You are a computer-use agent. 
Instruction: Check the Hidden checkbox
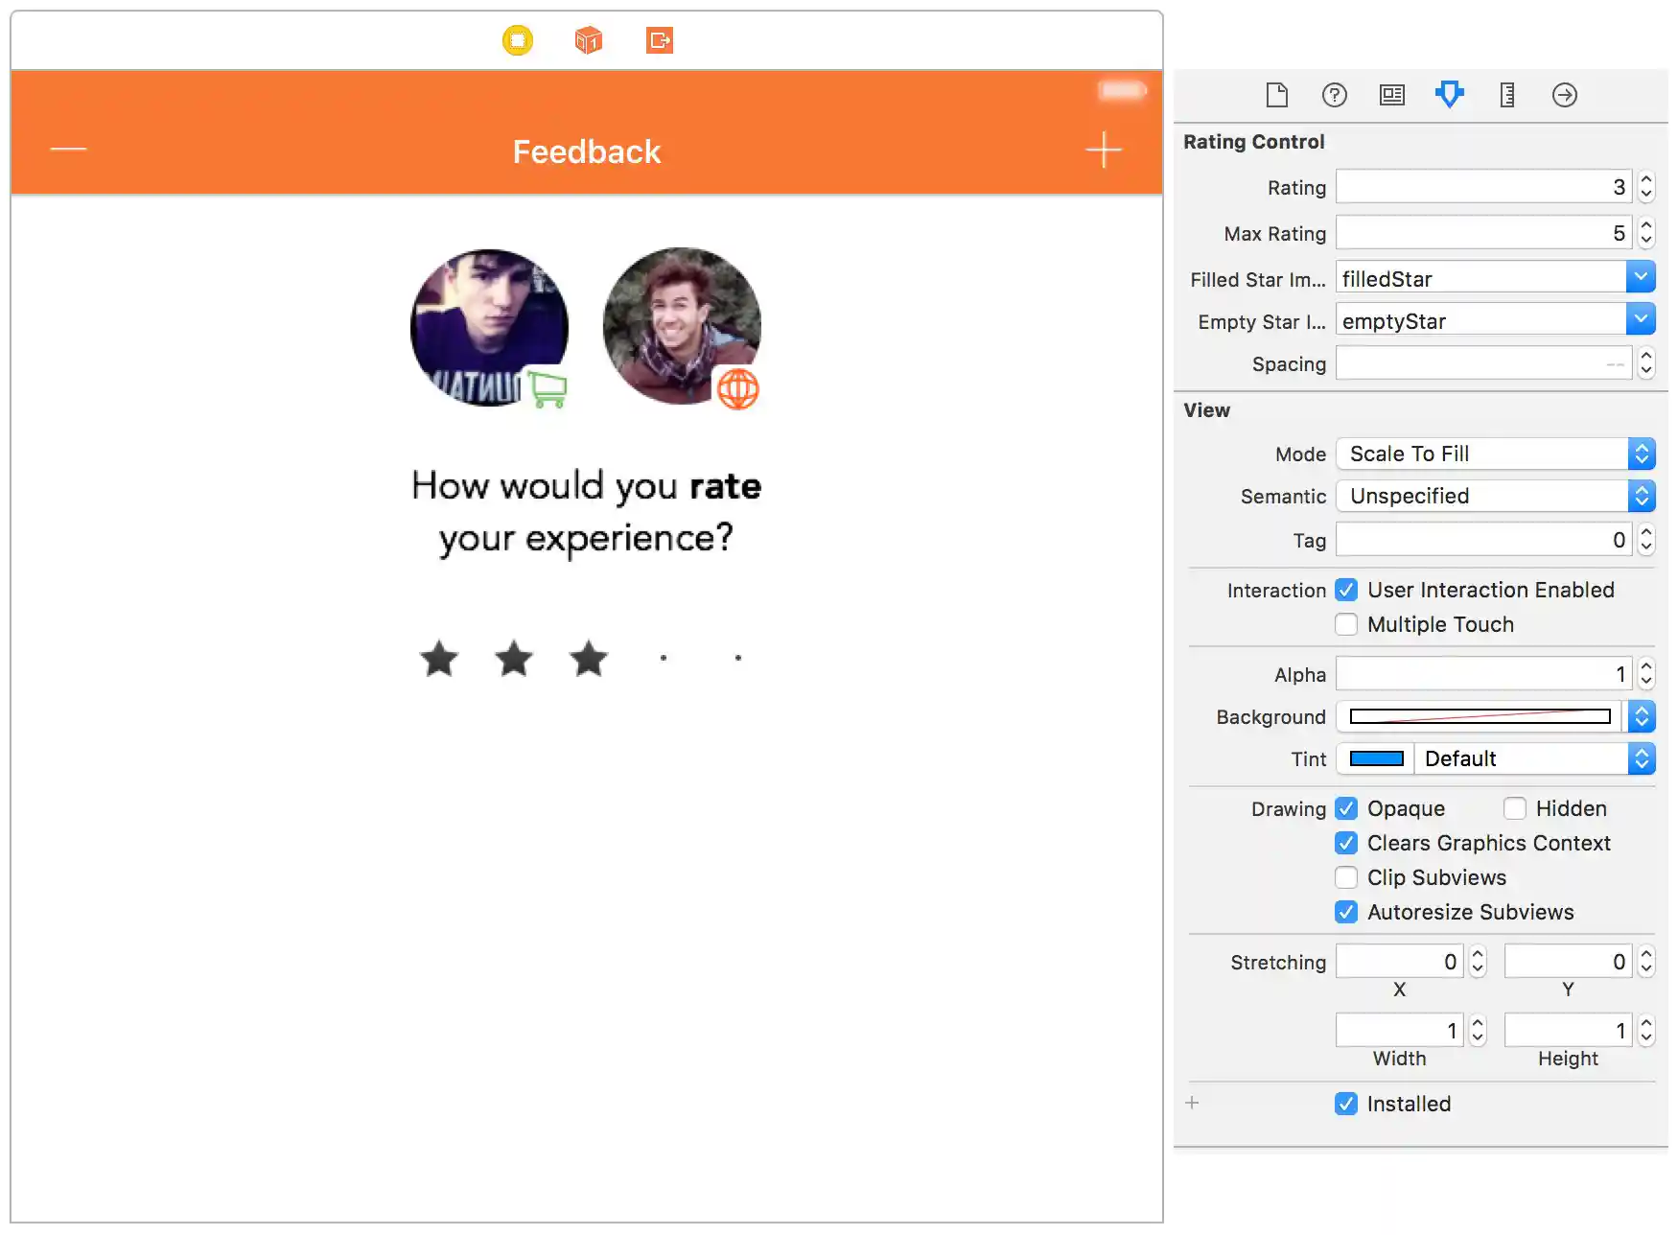(x=1515, y=808)
